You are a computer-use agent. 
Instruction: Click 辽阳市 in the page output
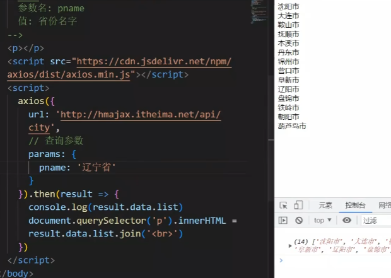(288, 90)
